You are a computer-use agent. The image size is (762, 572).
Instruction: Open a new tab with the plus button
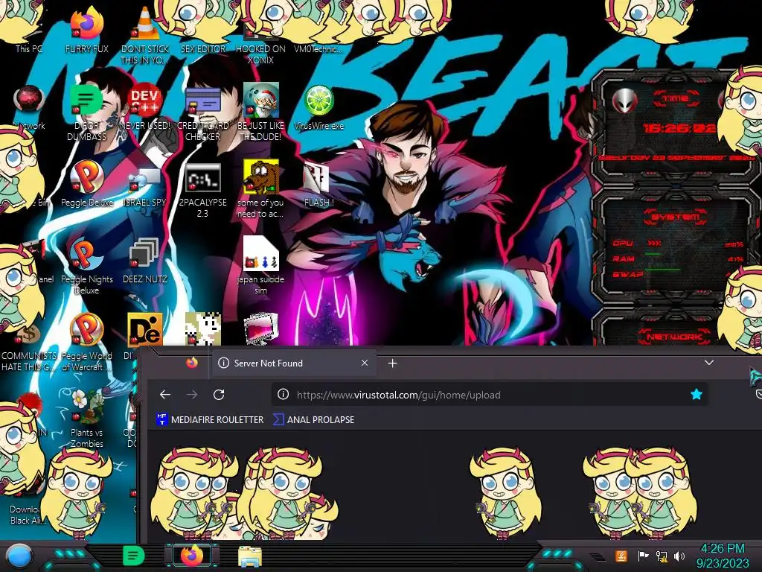click(393, 363)
